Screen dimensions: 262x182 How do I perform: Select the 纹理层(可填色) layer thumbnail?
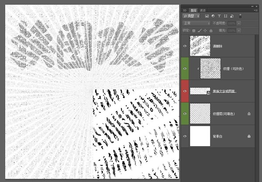click(200, 113)
